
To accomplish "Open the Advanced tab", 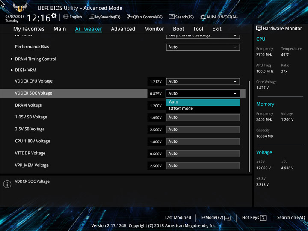I will (x=123, y=29).
